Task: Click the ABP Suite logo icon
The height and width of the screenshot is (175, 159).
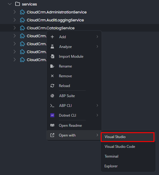Action: pos(52,96)
